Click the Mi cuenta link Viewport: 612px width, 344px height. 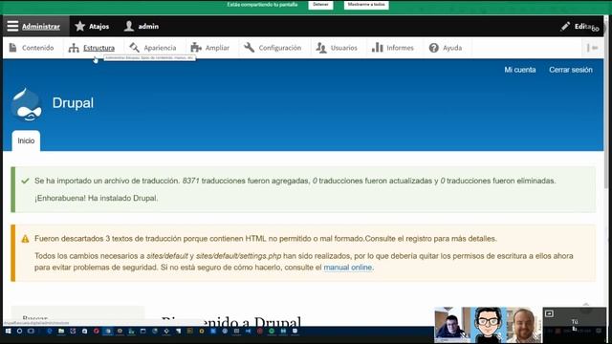(x=520, y=70)
